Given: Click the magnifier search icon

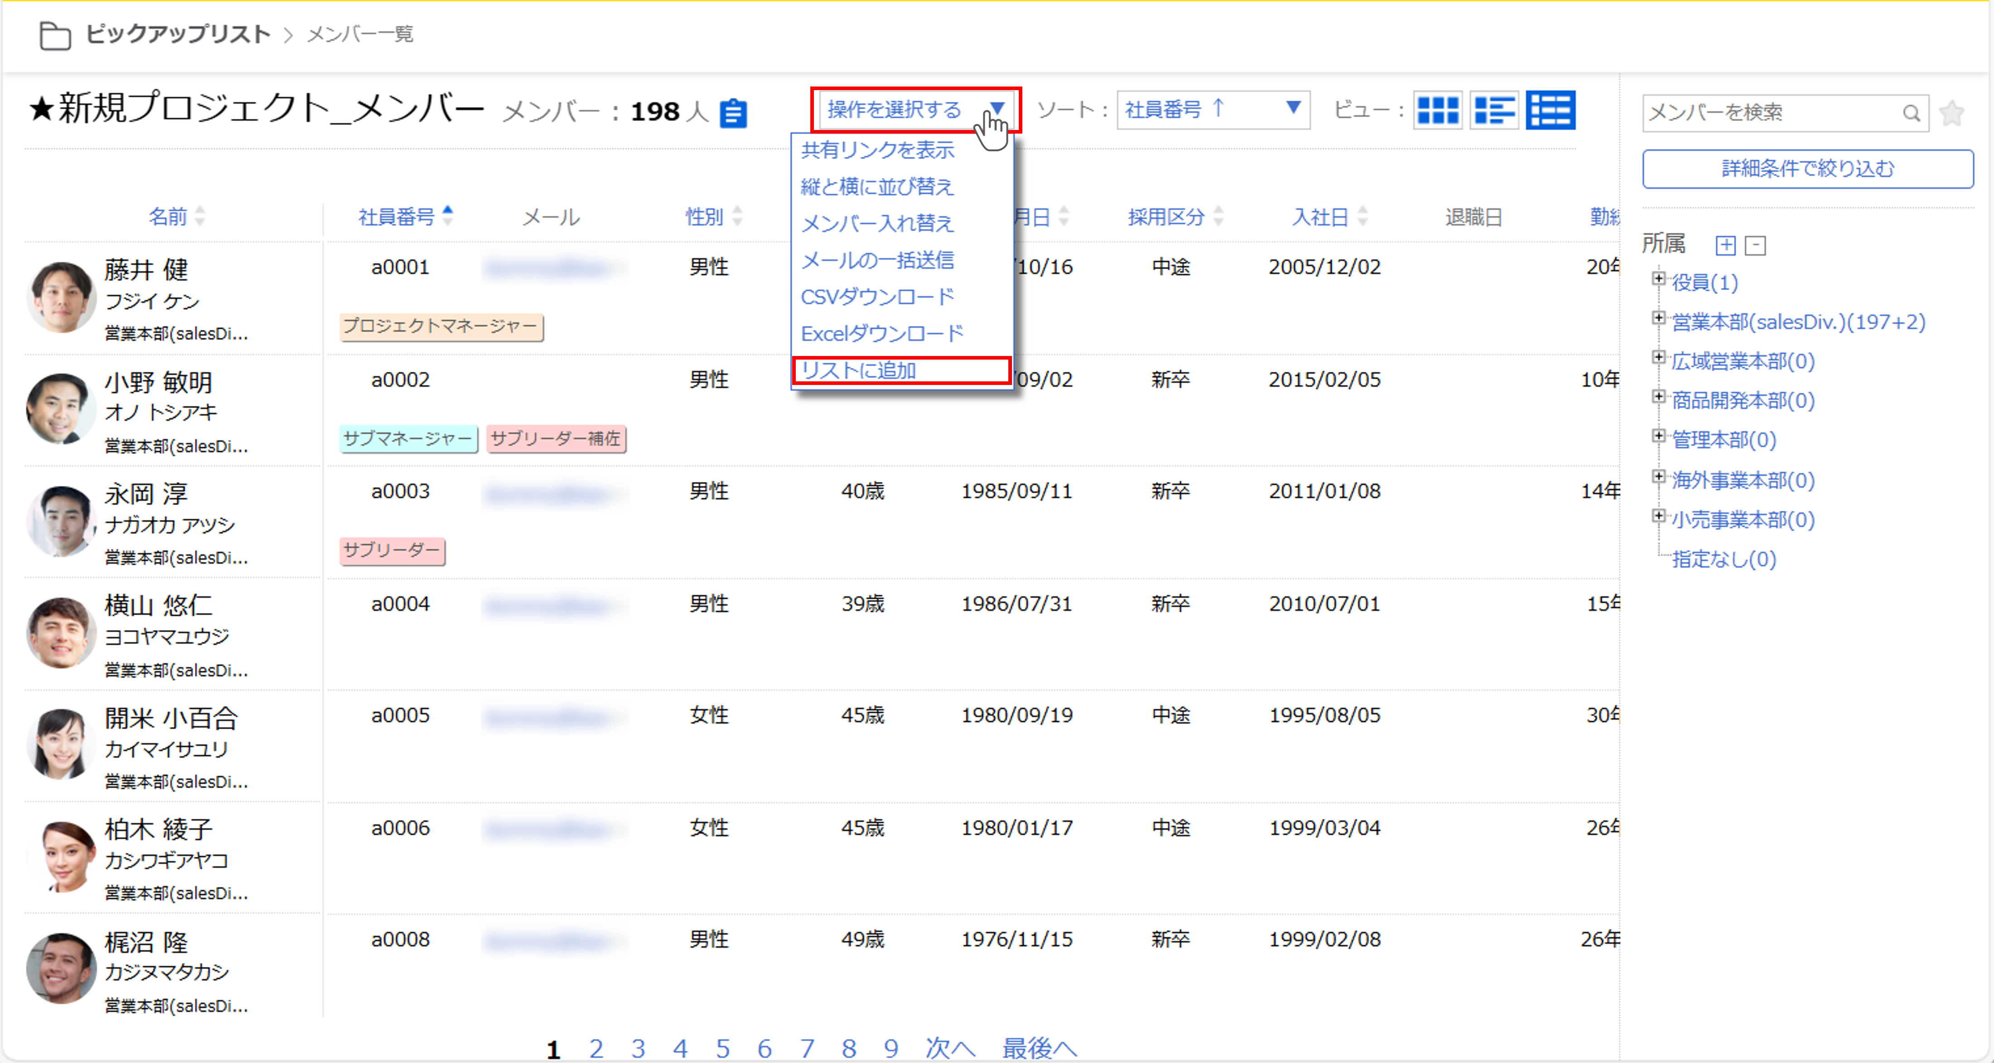Looking at the screenshot, I should 1911,114.
